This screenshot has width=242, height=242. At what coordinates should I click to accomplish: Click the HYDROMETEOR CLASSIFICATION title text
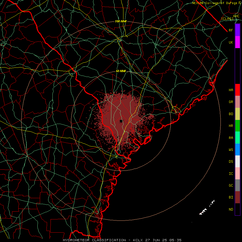(94, 240)
